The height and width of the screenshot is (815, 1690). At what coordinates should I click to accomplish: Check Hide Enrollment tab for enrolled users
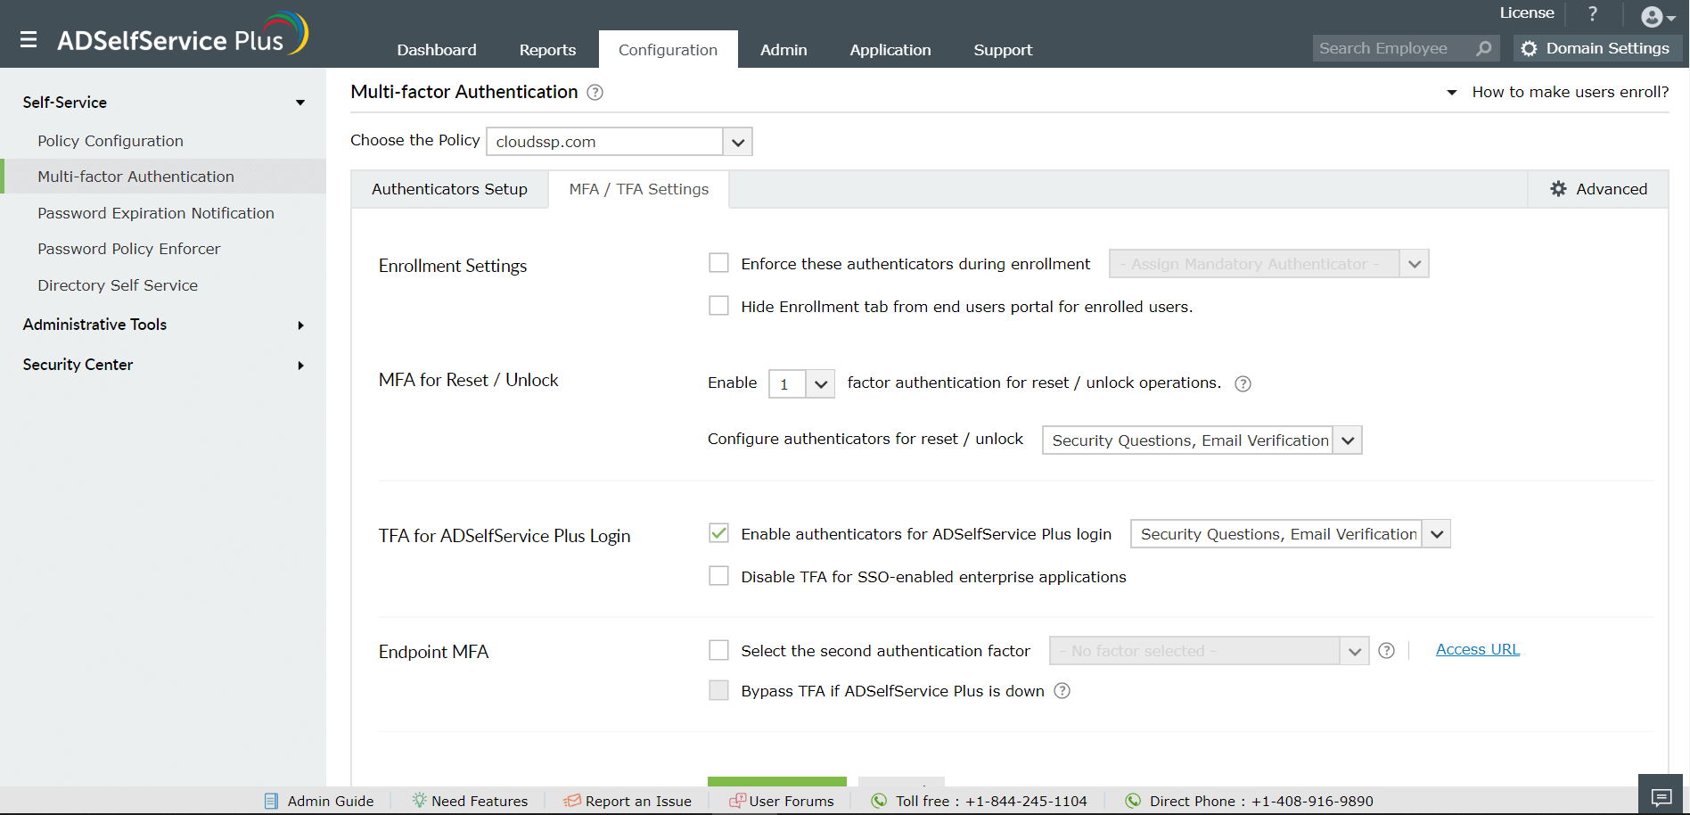click(718, 306)
